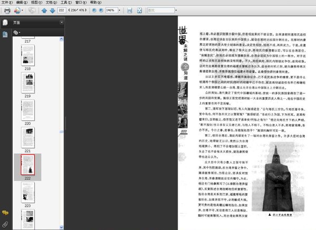Image resolution: width=316 pixels, height=230 pixels.
Task: Click the fit full page icon
Action: [x=139, y=11]
